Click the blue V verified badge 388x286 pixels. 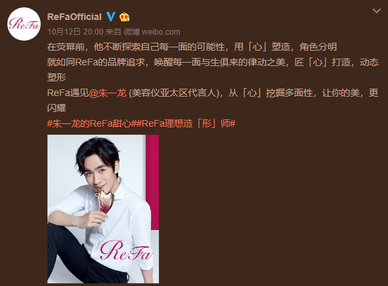point(111,17)
